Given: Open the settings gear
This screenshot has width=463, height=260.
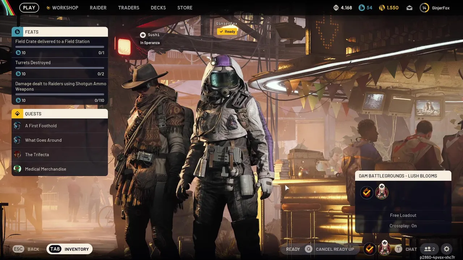Looking at the screenshot, I should pyautogui.click(x=447, y=249).
